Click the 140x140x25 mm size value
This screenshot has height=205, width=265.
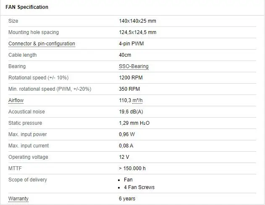point(137,21)
